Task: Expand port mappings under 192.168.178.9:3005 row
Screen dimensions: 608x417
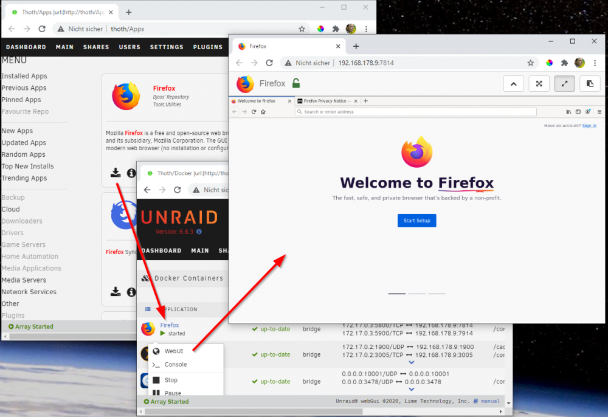Action: click(x=412, y=362)
